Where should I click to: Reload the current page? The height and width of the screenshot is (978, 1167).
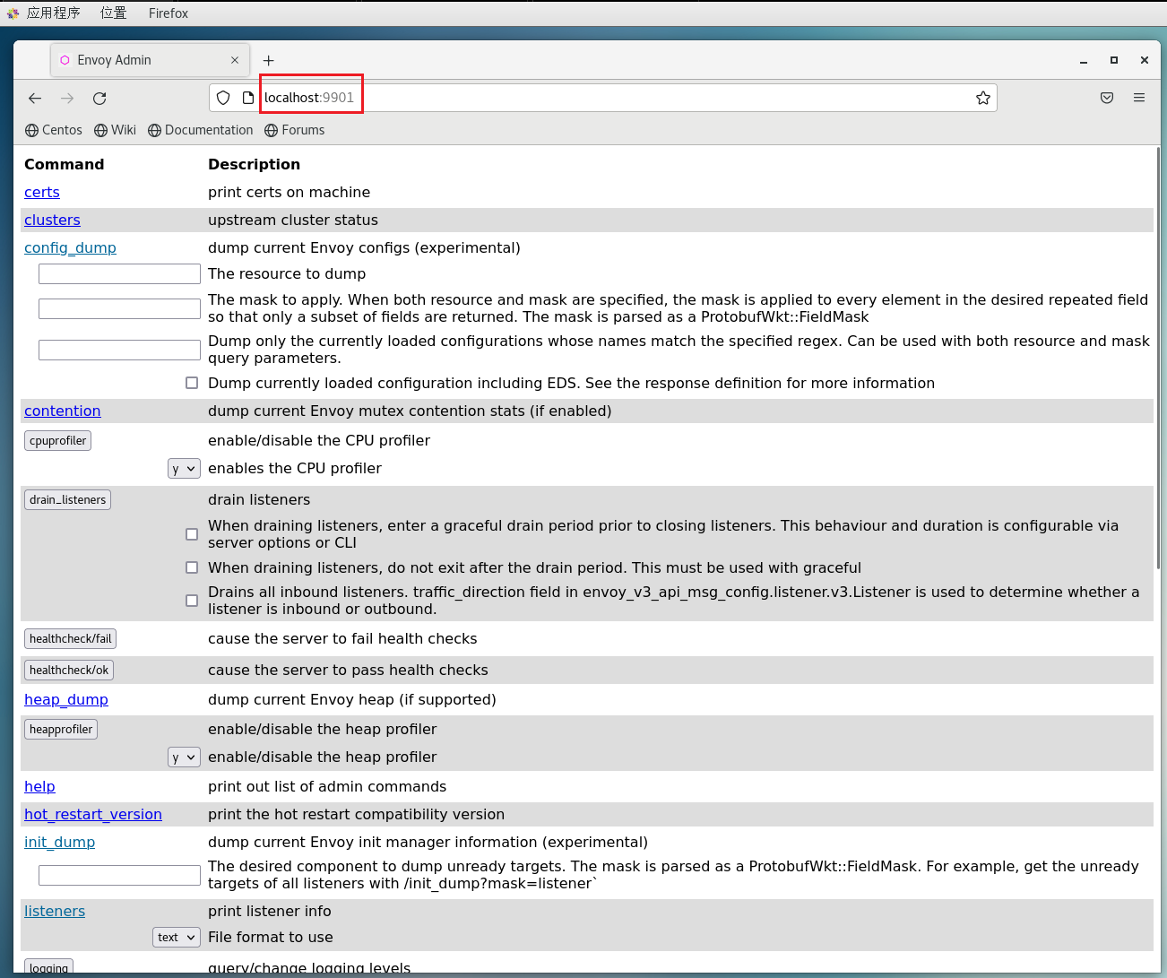coord(99,98)
